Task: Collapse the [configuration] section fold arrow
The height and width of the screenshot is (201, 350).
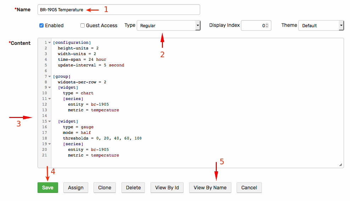Action: 50,42
